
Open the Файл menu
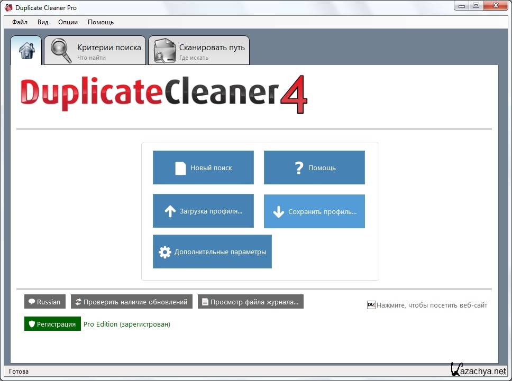tap(20, 22)
